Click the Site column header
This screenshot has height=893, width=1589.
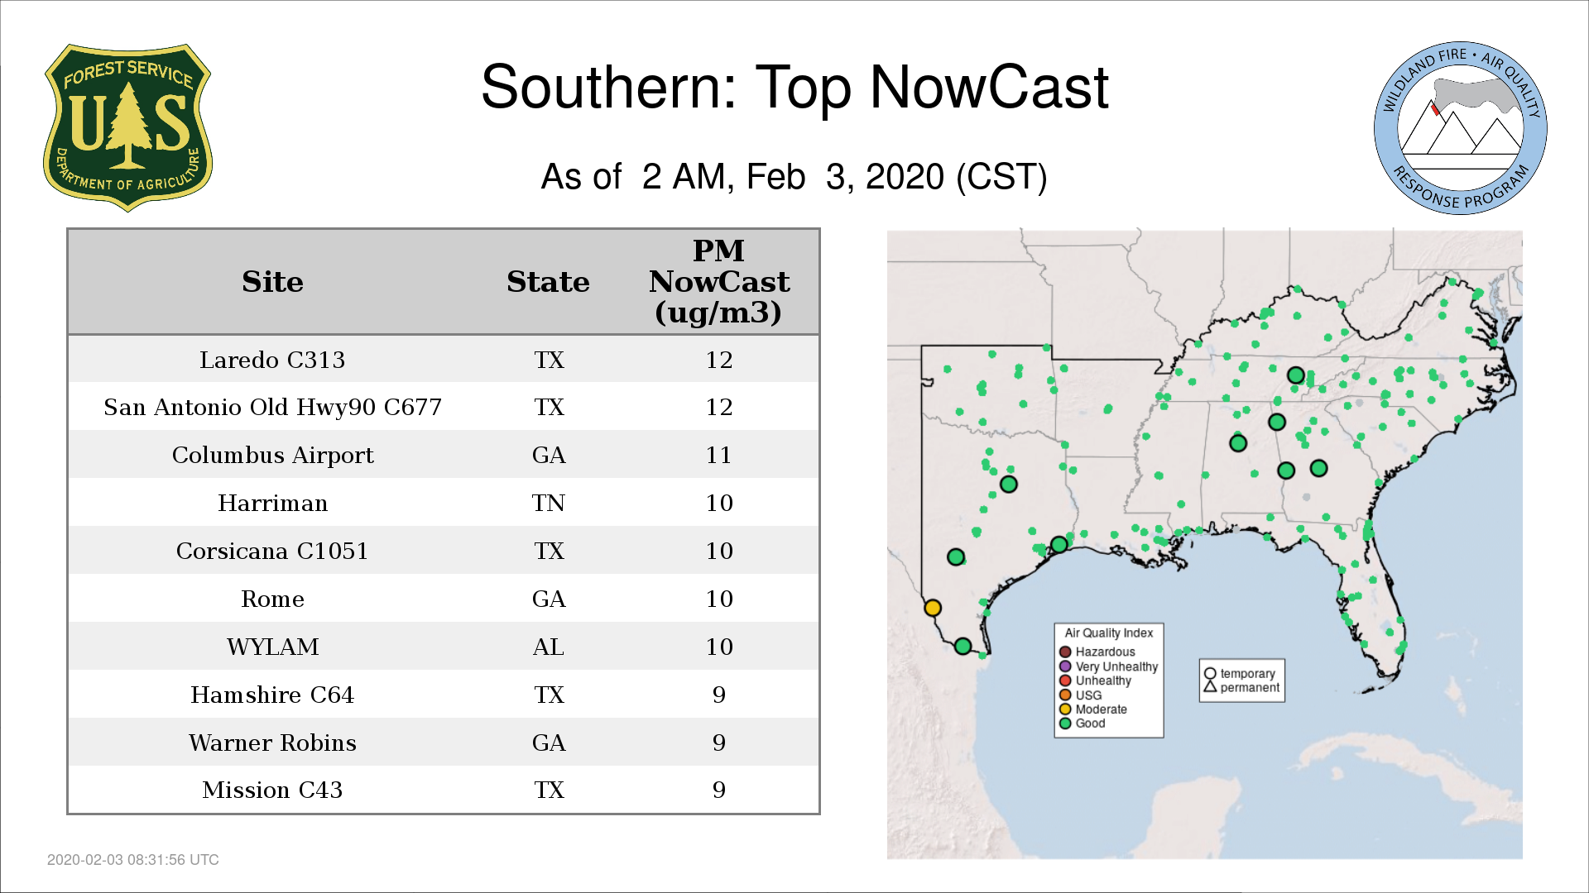[x=272, y=282]
